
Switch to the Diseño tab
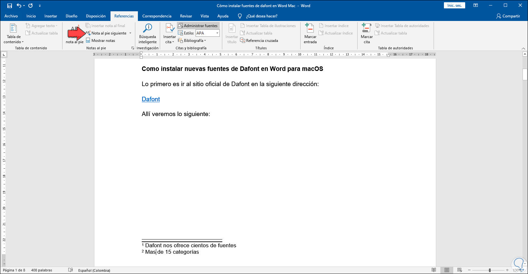[x=72, y=16]
